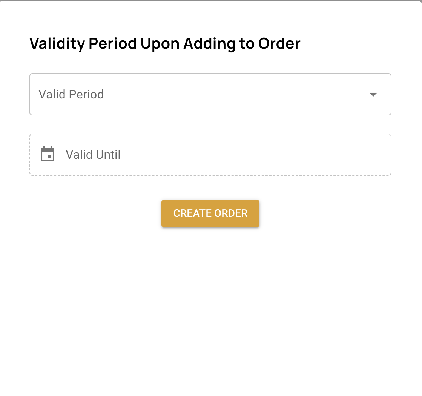
Task: Click the 'Valid Until' placeholder text
Action: (93, 155)
